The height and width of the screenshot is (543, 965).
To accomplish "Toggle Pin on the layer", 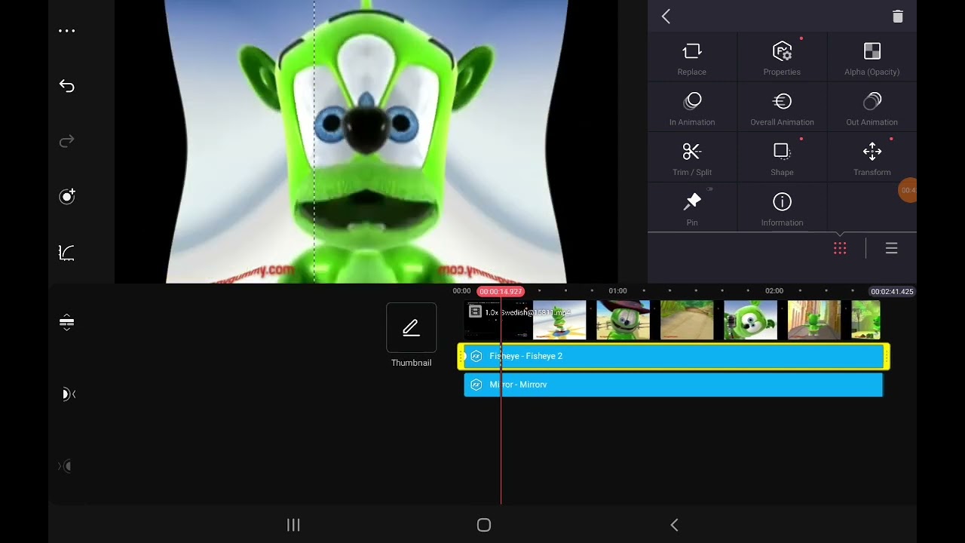I will [691, 208].
